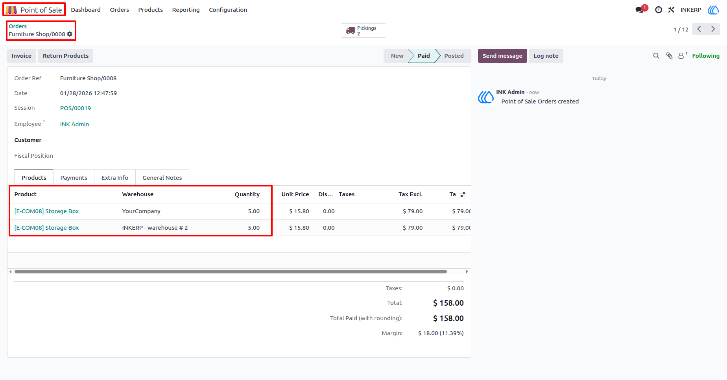Switch to the Payments tab
This screenshot has width=727, height=380.
[74, 178]
